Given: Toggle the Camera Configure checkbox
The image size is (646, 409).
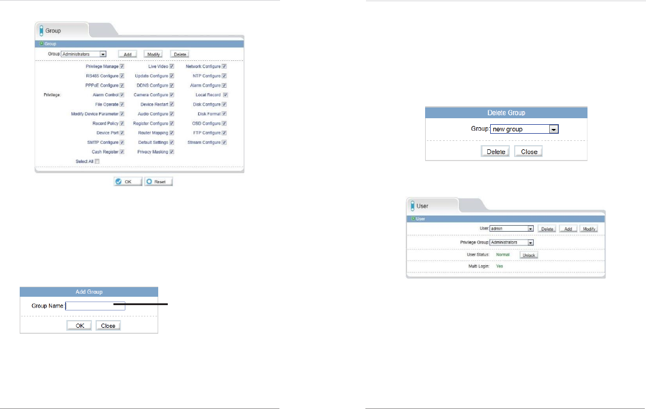Looking at the screenshot, I should point(172,95).
